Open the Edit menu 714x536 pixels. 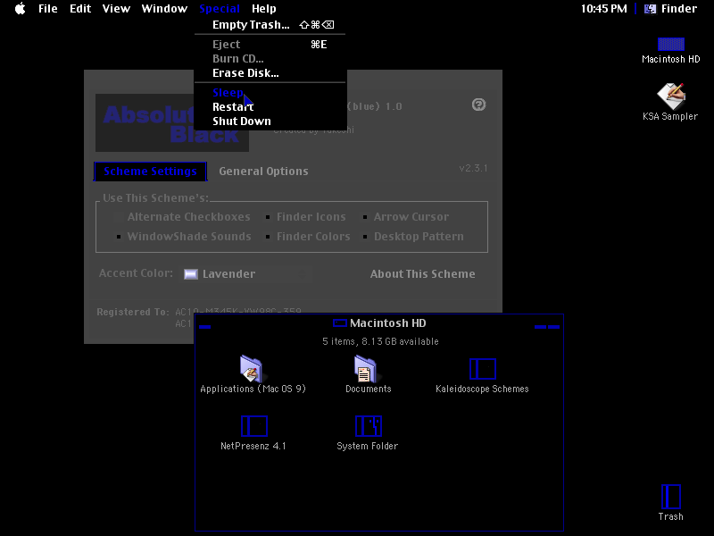(x=80, y=9)
